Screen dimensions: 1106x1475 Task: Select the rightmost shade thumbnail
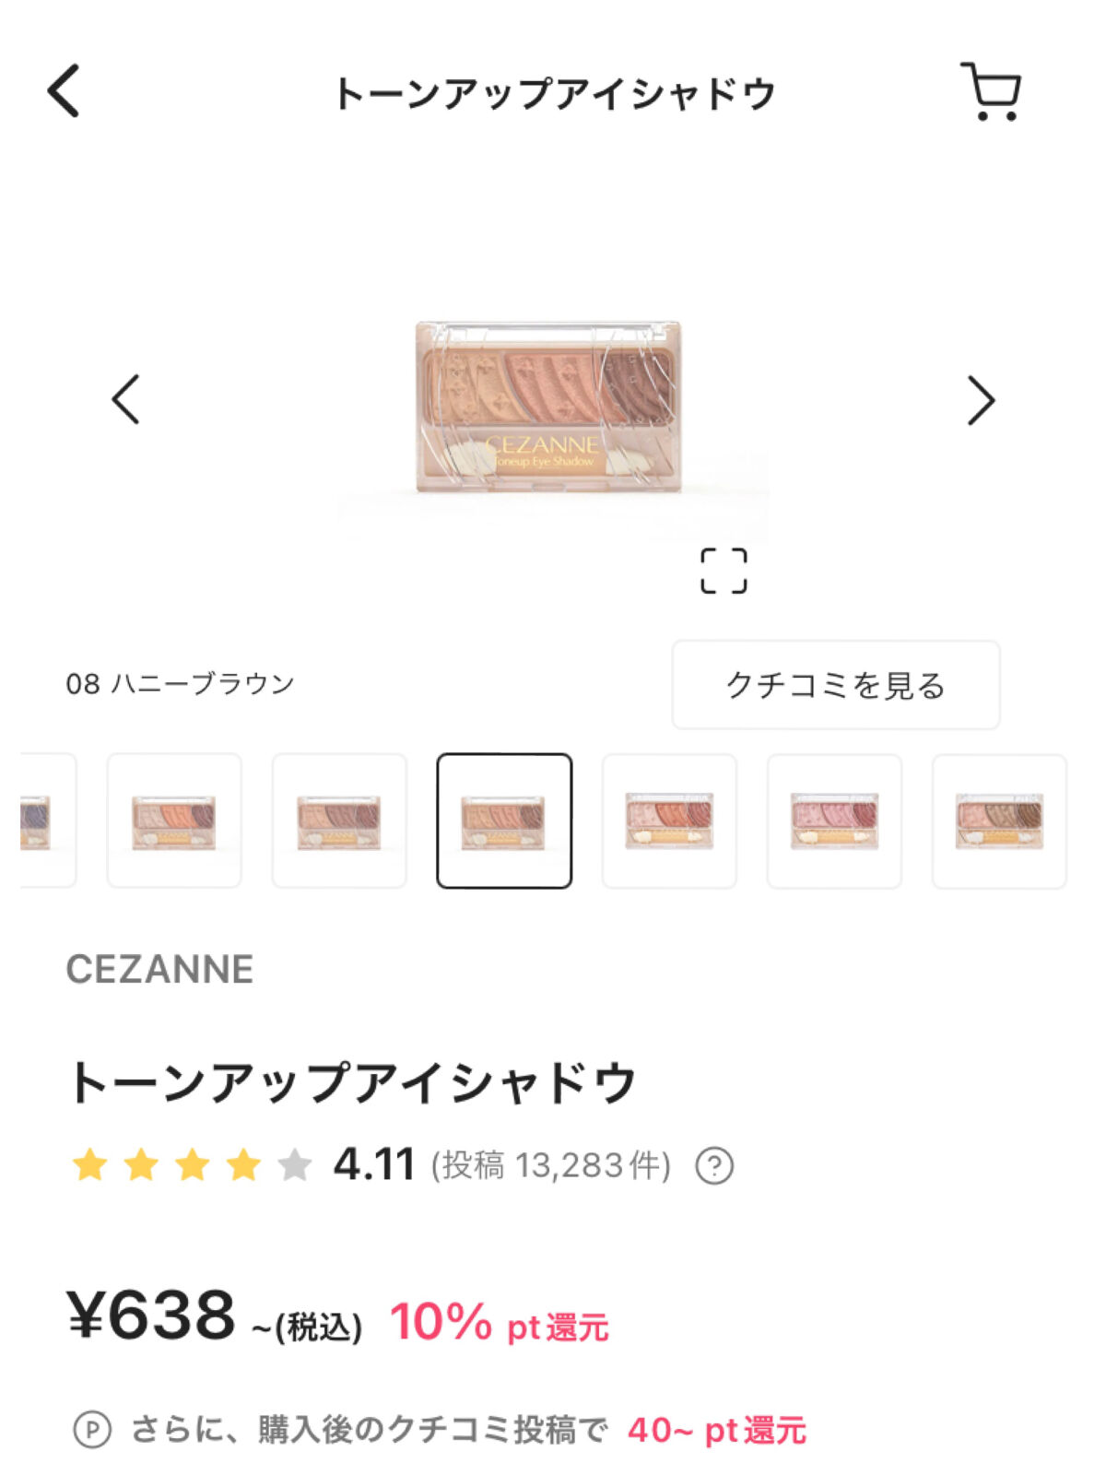click(x=1000, y=820)
